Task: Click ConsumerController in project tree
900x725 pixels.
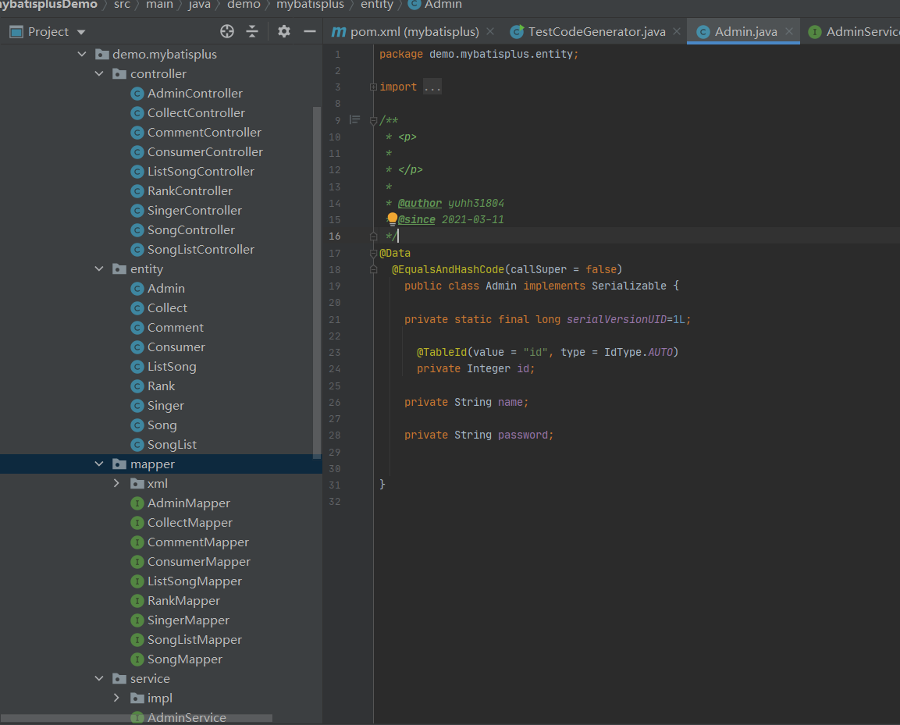Action: coord(205,151)
